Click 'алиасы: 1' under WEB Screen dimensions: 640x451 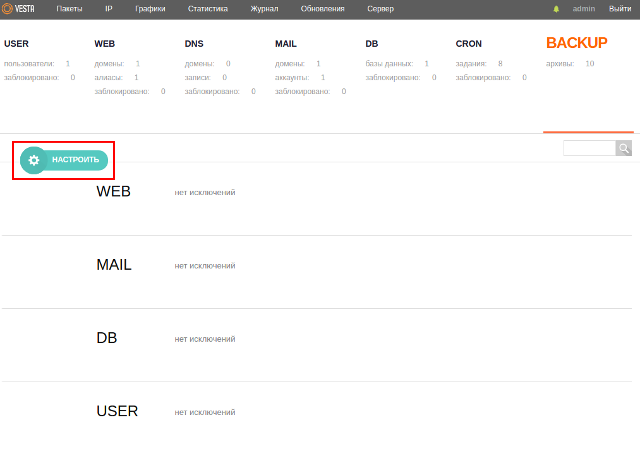117,78
